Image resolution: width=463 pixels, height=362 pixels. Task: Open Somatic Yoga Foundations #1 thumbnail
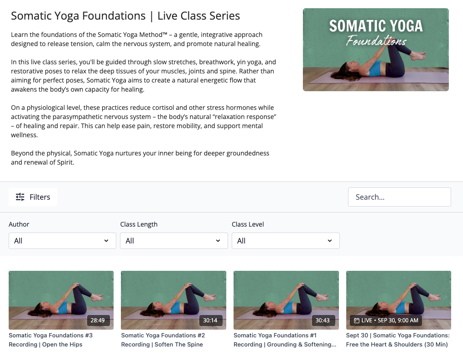[x=286, y=300]
